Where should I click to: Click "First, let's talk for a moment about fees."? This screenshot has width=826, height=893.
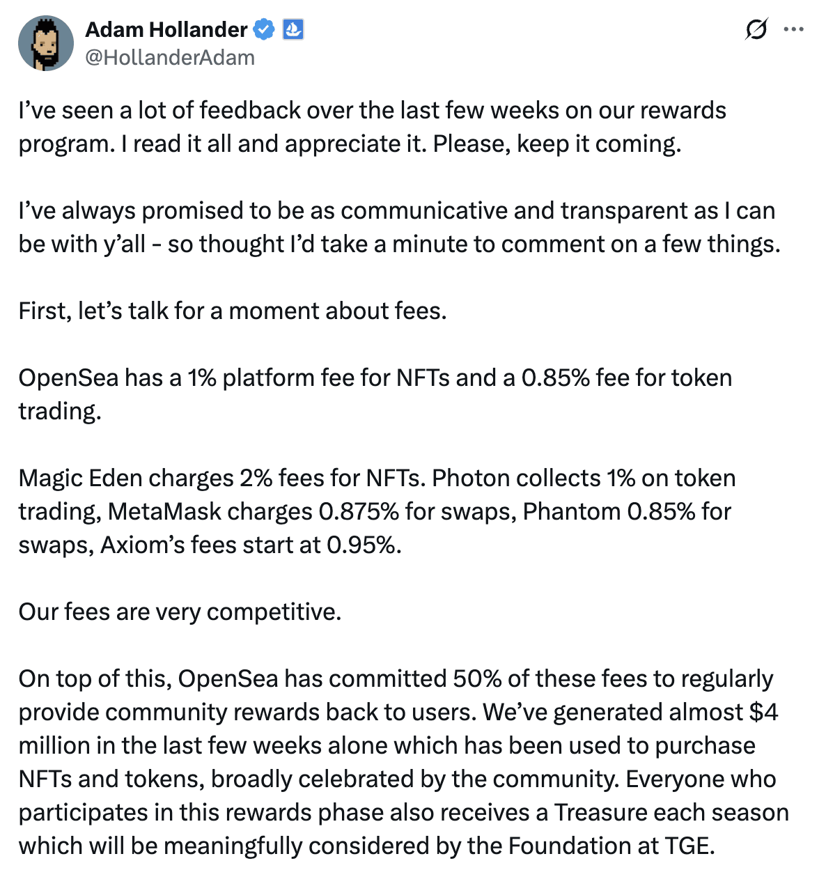coord(233,311)
